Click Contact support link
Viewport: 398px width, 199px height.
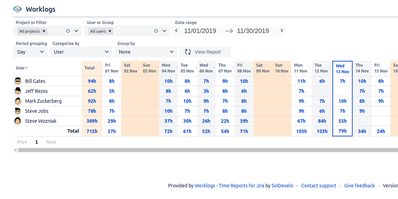319,186
